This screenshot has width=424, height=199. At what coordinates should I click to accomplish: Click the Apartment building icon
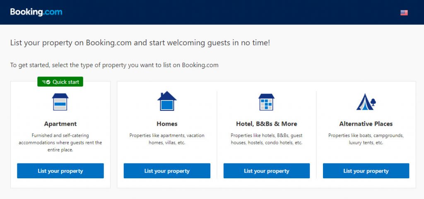pyautogui.click(x=60, y=102)
